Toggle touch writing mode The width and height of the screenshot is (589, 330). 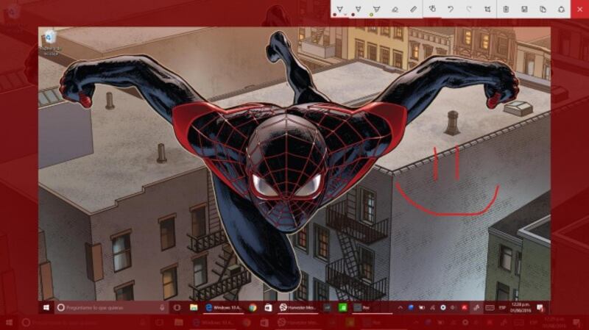coord(433,9)
